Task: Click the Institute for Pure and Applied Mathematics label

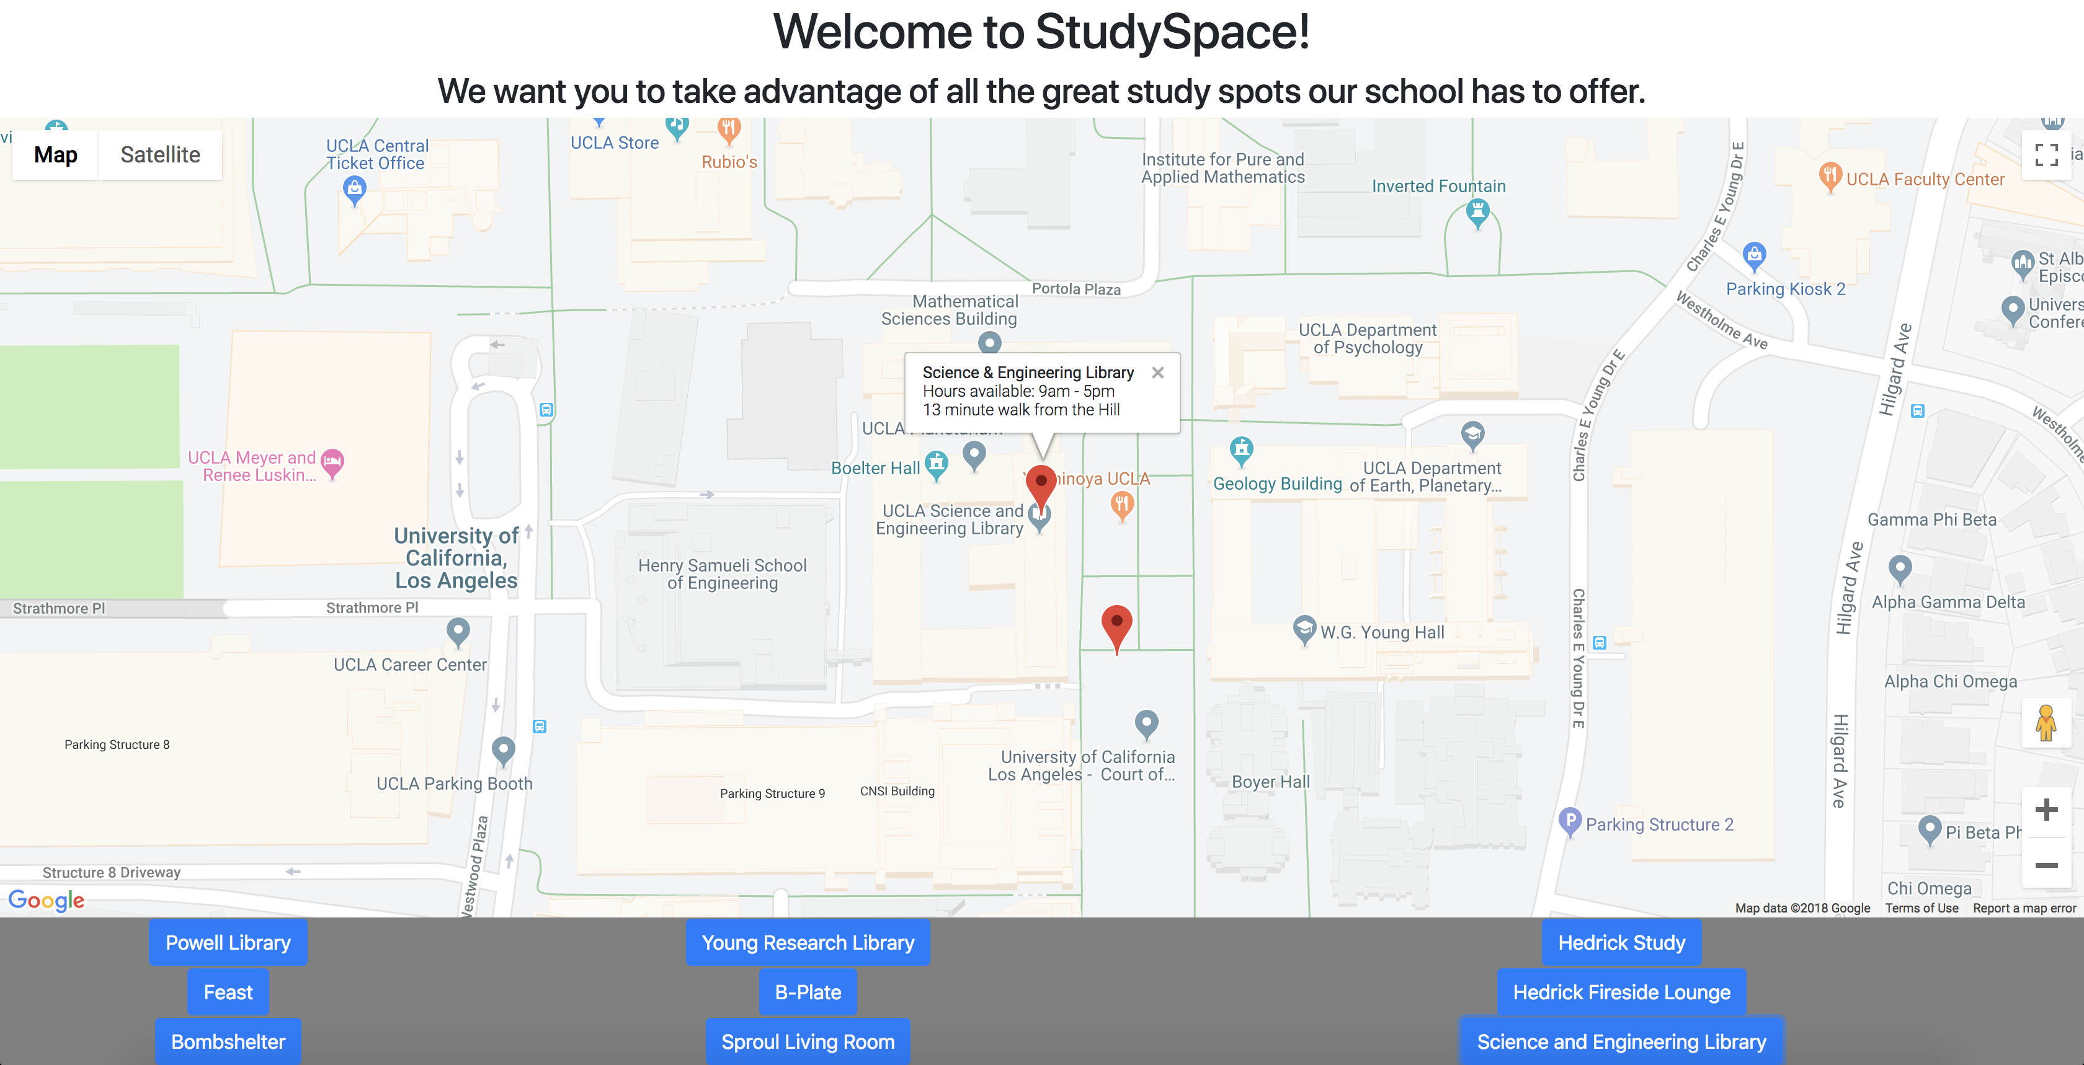Action: coord(1223,168)
